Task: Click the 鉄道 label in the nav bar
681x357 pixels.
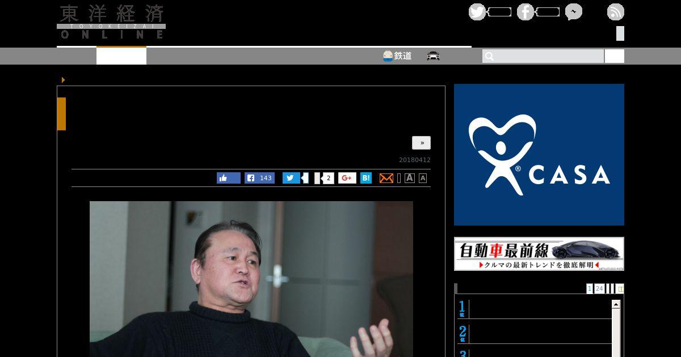Action: point(403,56)
